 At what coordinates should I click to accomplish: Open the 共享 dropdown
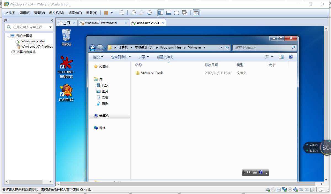(x=144, y=57)
